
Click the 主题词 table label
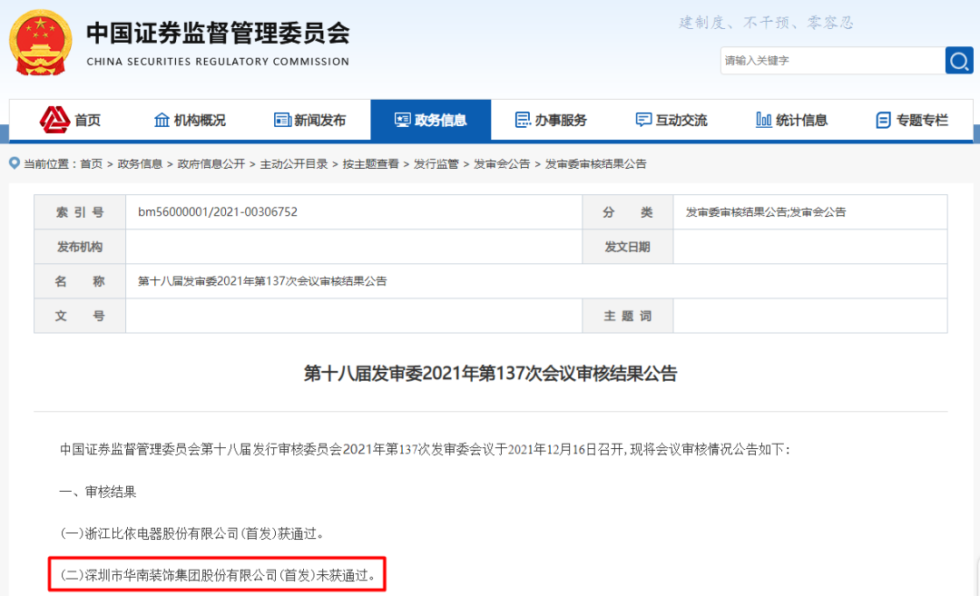(628, 316)
